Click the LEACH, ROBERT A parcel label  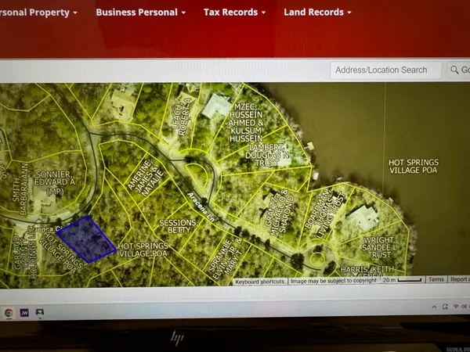click(183, 117)
